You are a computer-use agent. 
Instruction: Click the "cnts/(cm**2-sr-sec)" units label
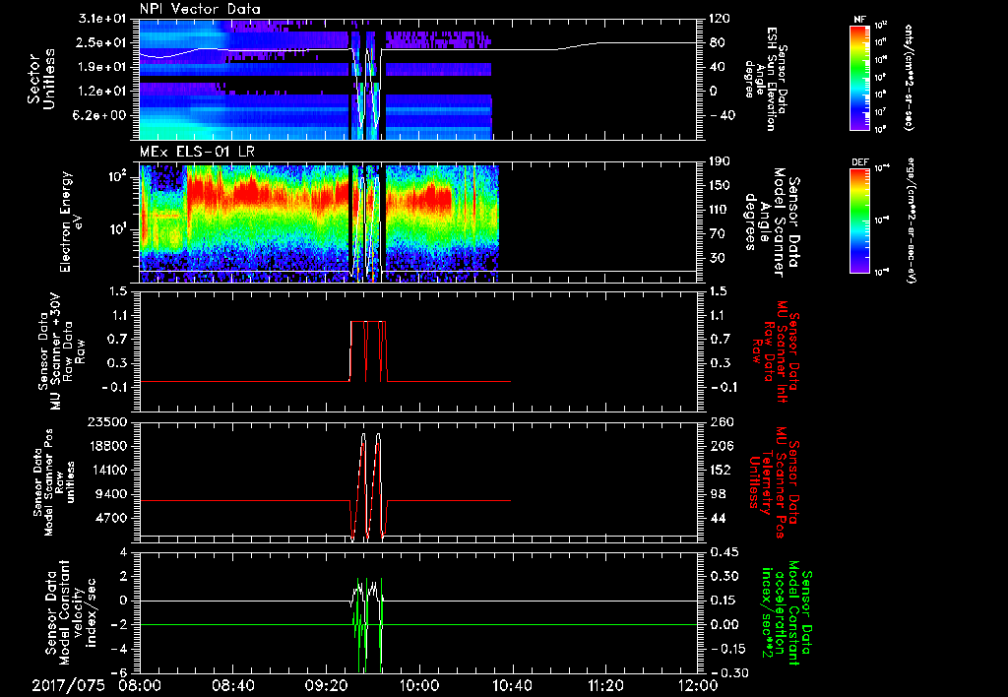pos(908,77)
